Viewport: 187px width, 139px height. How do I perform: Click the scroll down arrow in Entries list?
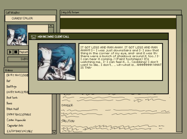[54, 132]
